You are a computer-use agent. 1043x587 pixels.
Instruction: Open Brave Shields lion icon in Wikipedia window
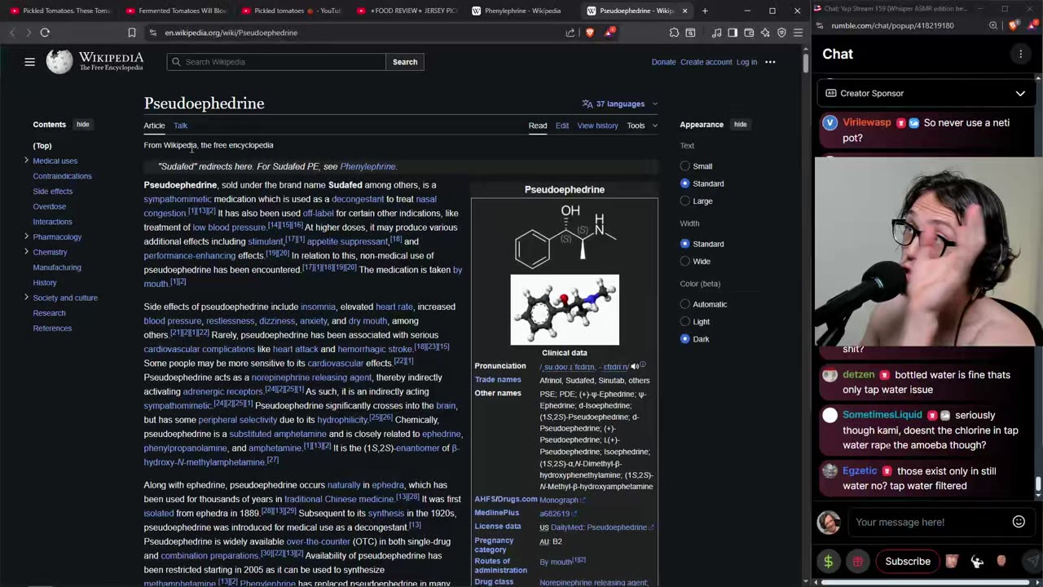coord(590,33)
